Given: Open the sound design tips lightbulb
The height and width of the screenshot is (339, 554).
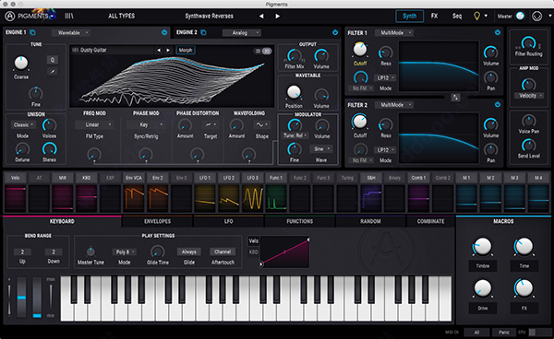Looking at the screenshot, I should (x=476, y=16).
